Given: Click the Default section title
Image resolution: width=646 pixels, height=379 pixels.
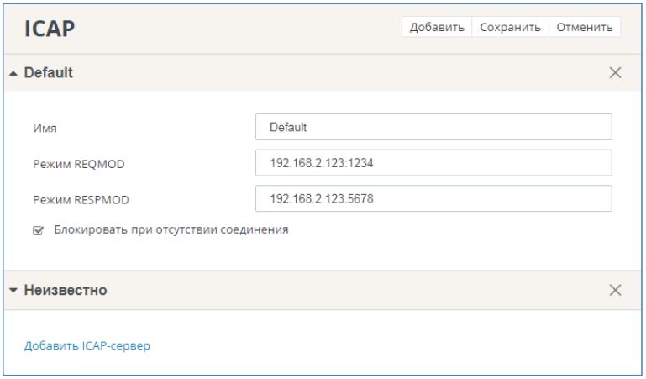Looking at the screenshot, I should click(48, 73).
